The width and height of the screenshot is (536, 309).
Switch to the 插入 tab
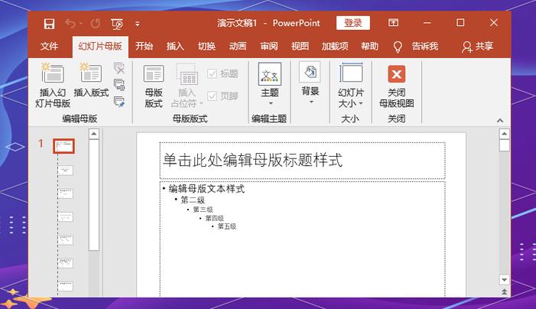point(175,46)
